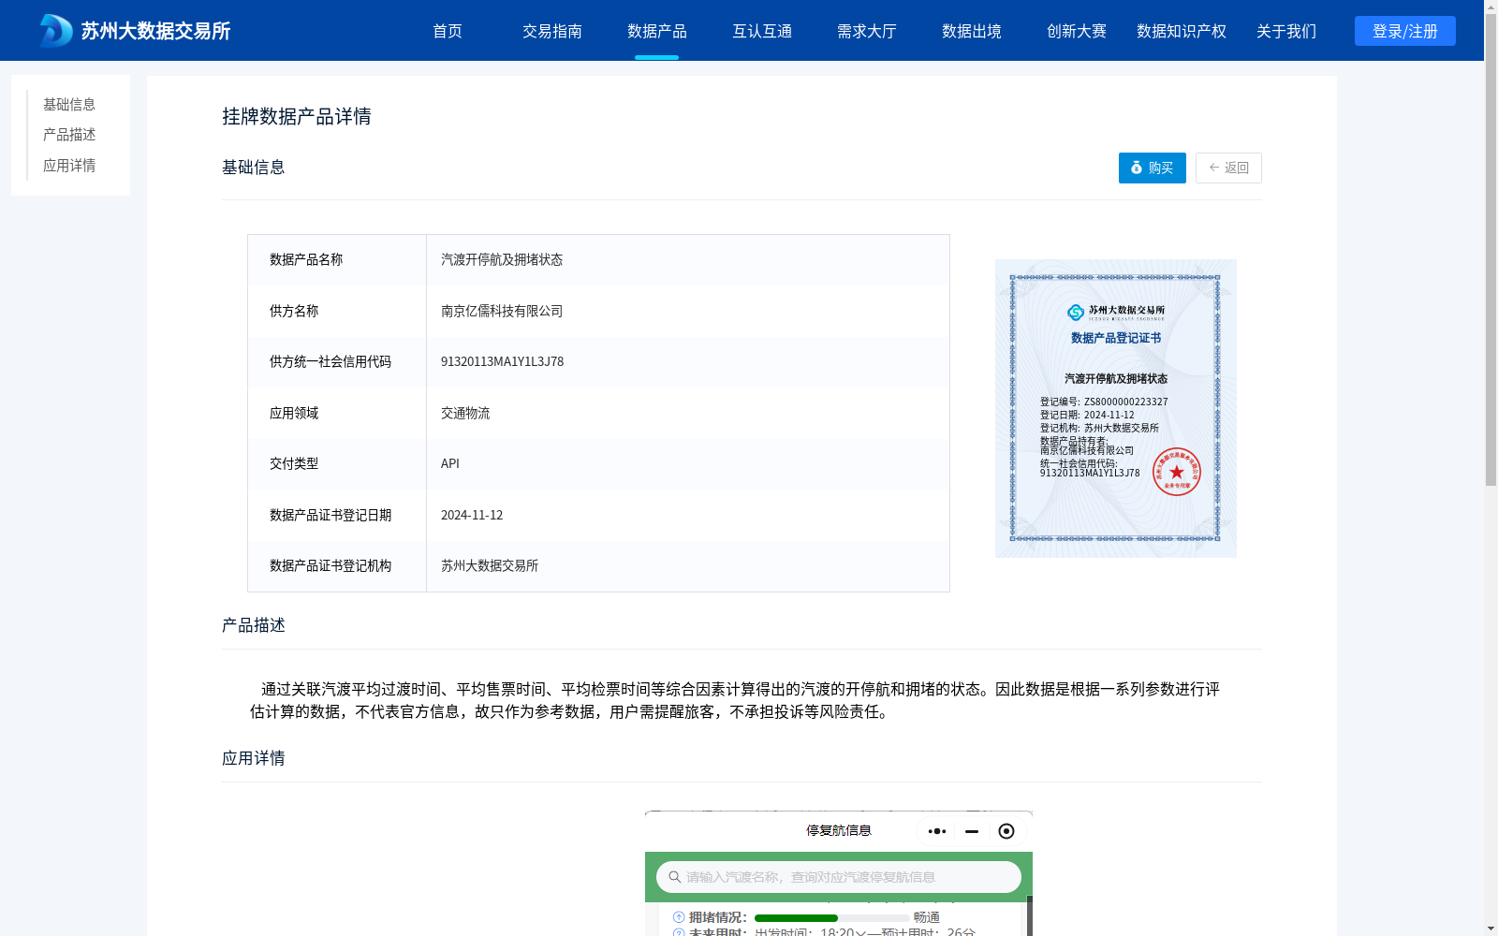
Task: Click the three-dot menu icon in 停复航信息 preview
Action: (x=937, y=831)
